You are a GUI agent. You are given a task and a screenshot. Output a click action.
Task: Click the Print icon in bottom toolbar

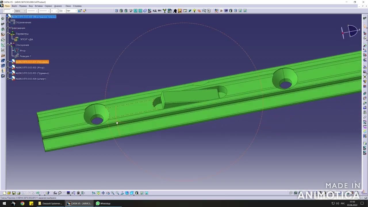click(x=18, y=193)
